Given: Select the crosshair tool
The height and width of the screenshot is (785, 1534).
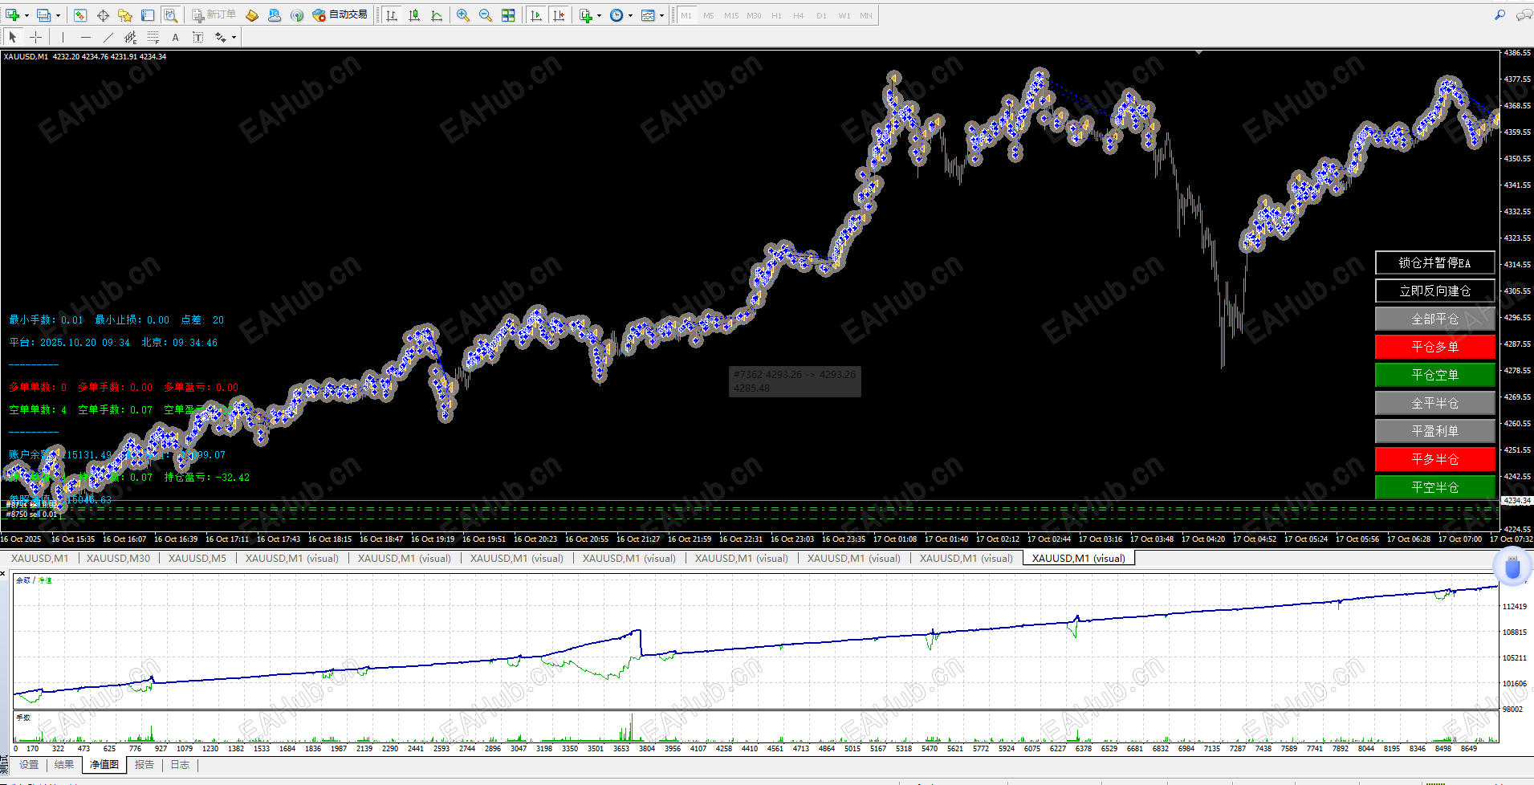Looking at the screenshot, I should click(35, 37).
